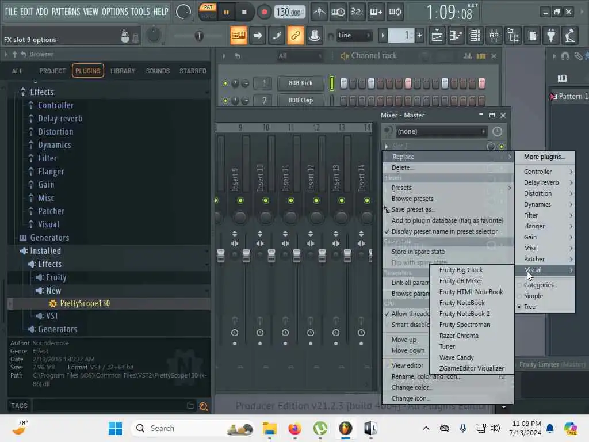
Task: Switch to the LIBRARY browser tab
Action: pyautogui.click(x=123, y=71)
